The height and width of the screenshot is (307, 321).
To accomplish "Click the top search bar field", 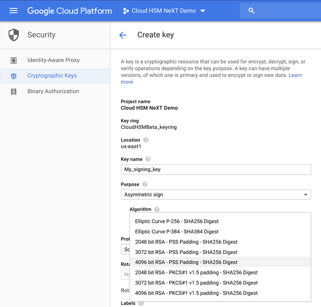I will [281, 11].
